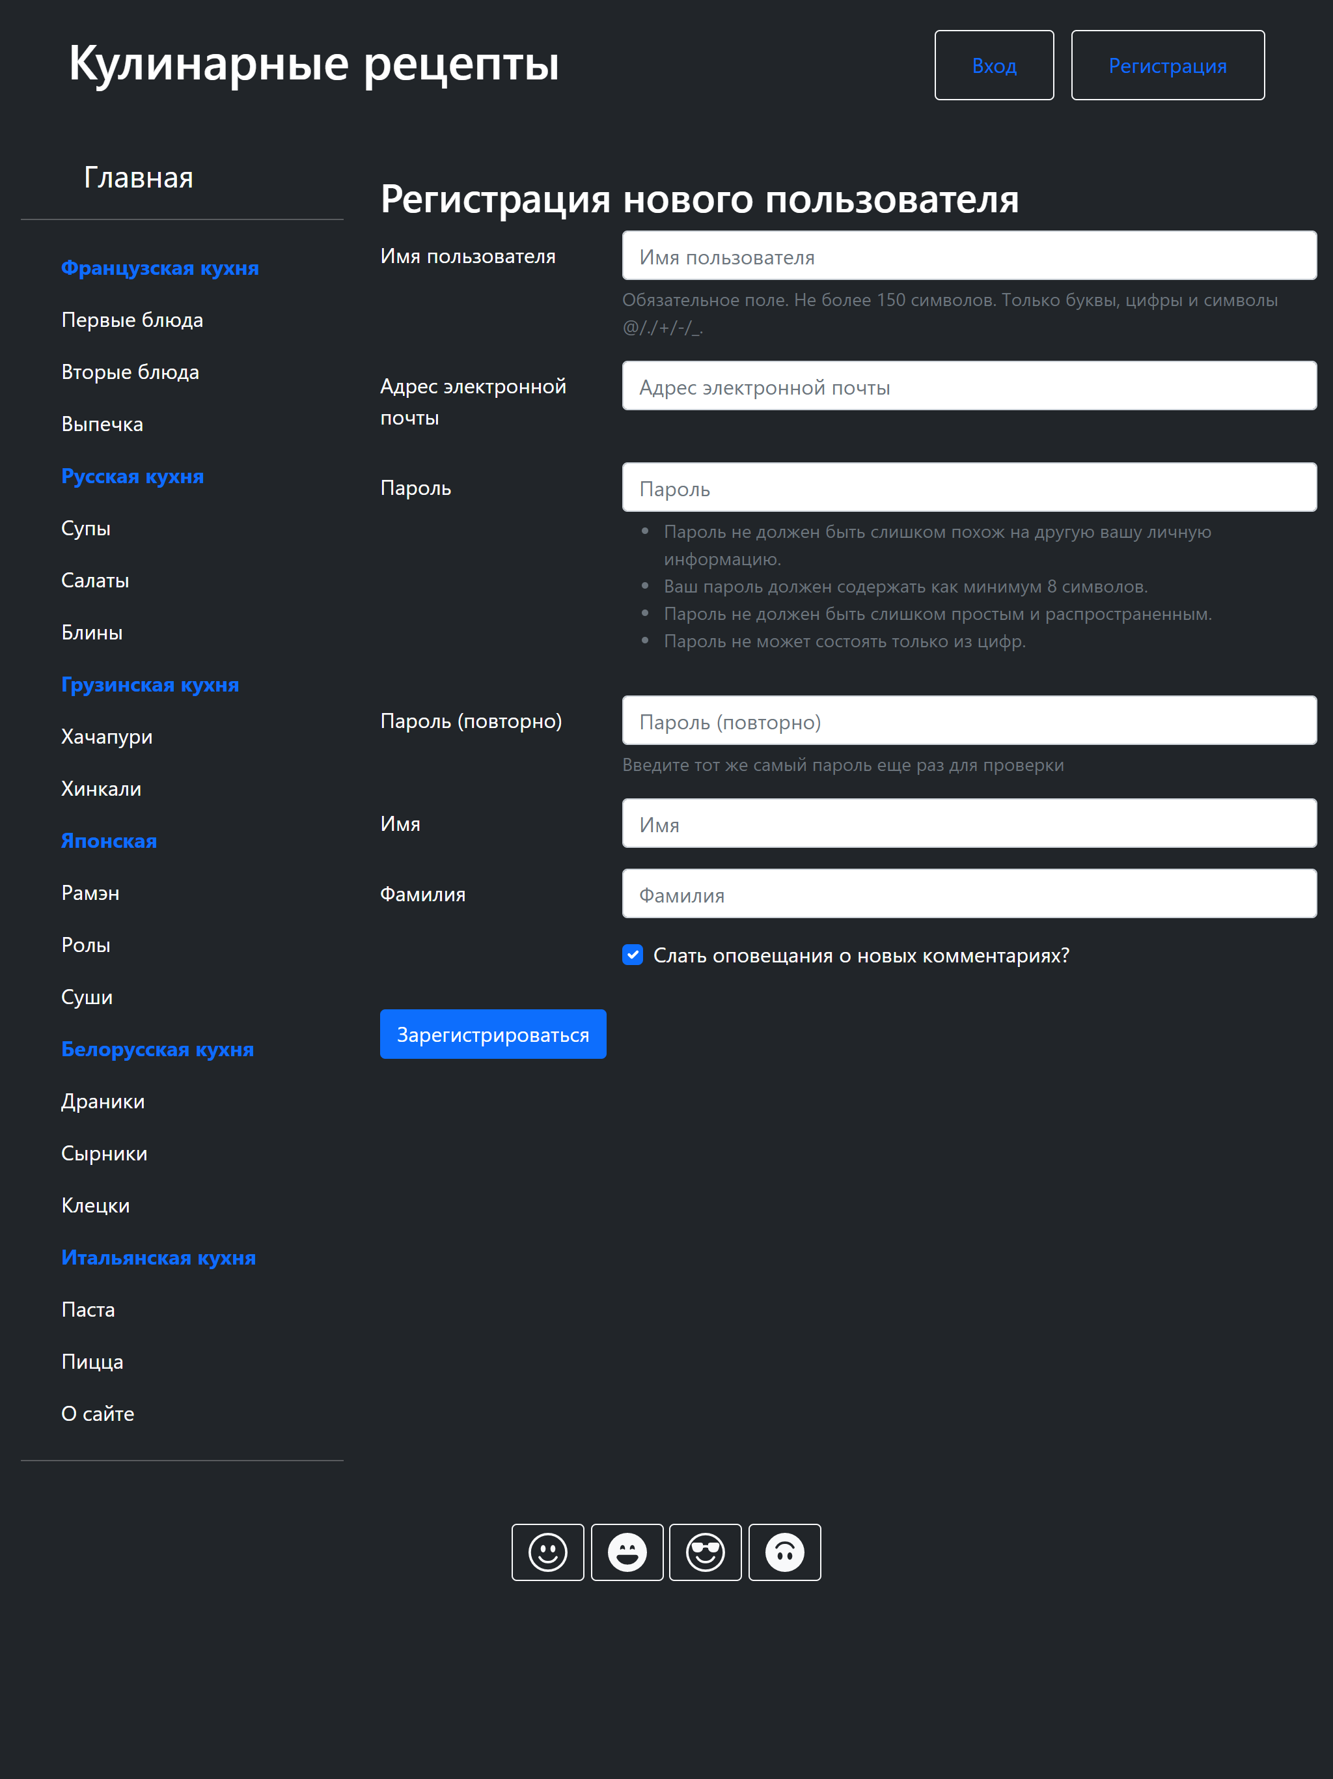The image size is (1333, 1779).
Task: Select Пицца link
Action: pos(92,1362)
